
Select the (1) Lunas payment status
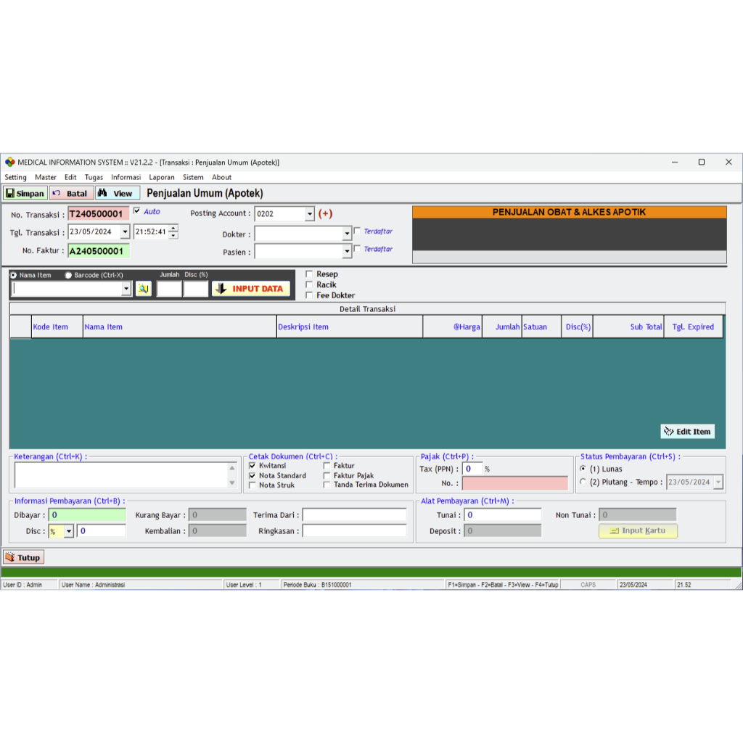(x=583, y=468)
